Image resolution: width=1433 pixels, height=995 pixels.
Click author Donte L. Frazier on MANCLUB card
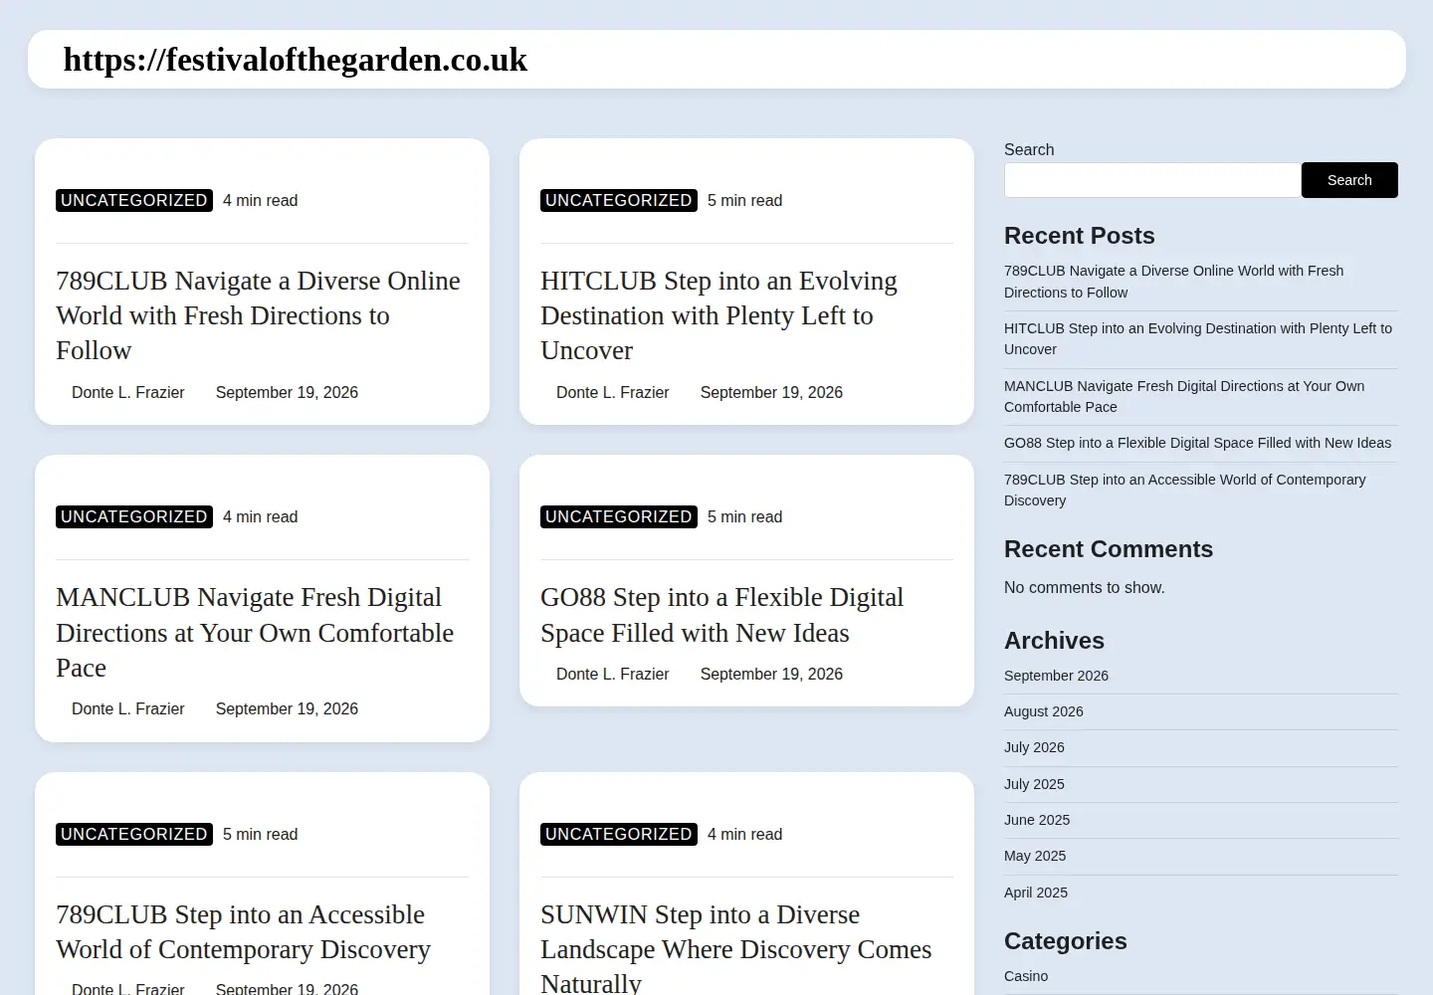[127, 708]
